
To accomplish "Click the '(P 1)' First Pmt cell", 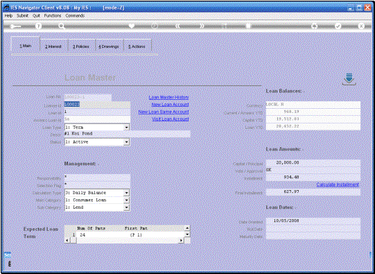I will (136, 235).
